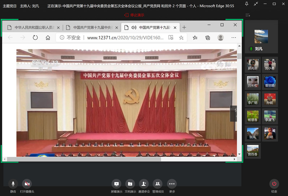
Task: Select participant 曹丽娜 thumbnail
Action: click(x=270, y=81)
